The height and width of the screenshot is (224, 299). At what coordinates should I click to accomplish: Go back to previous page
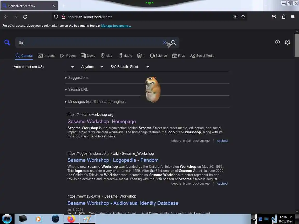(6, 17)
